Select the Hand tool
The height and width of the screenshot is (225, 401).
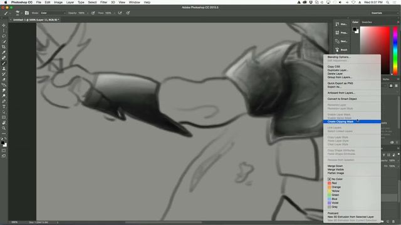click(4, 123)
